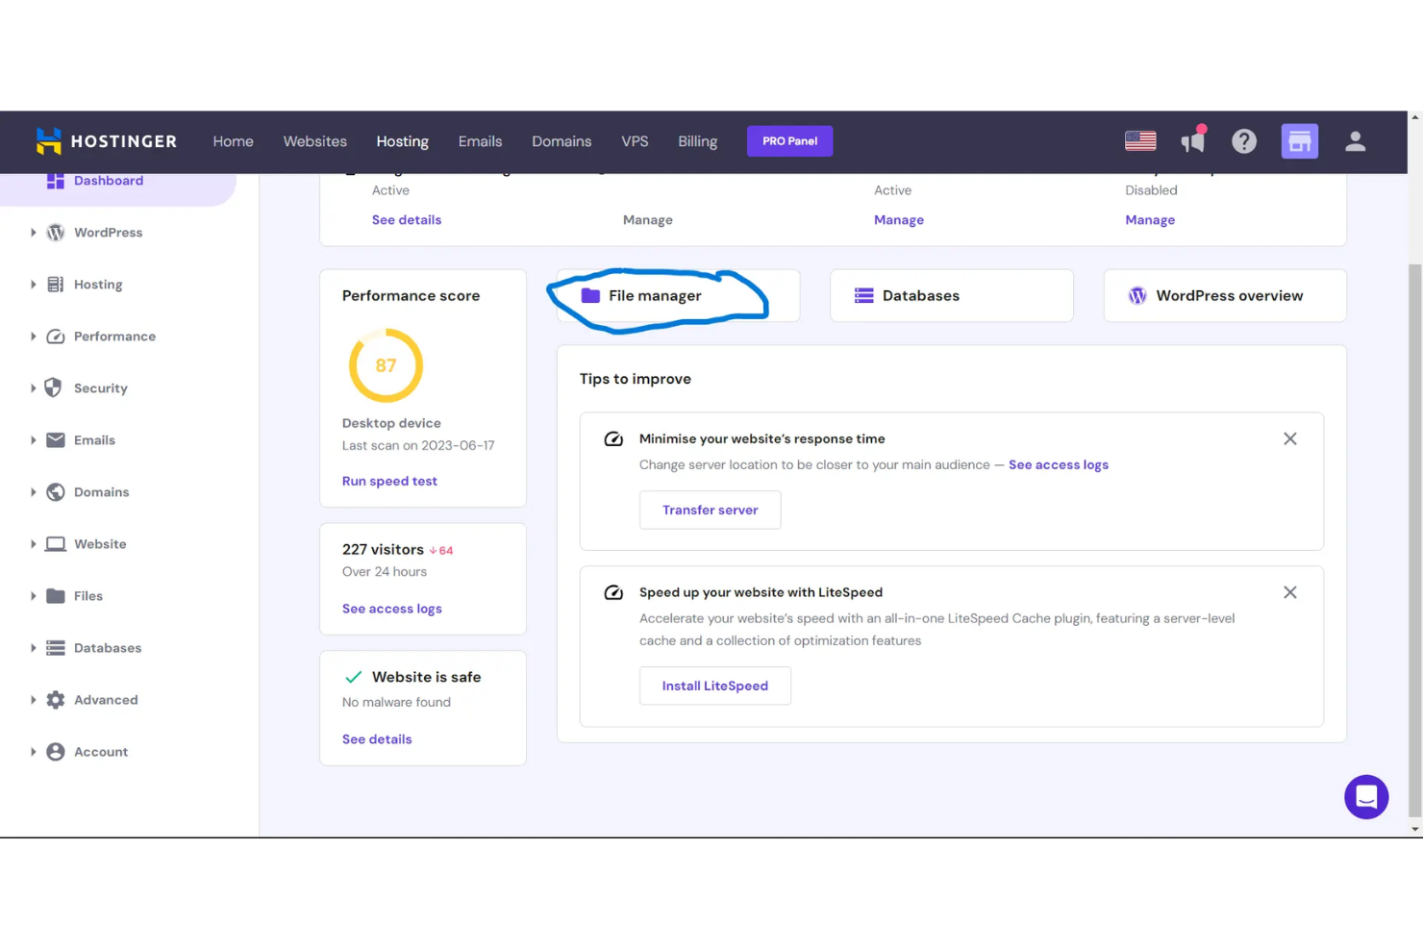Switch to the Hosting tab
Viewport: 1423px width, 949px height.
click(x=402, y=140)
